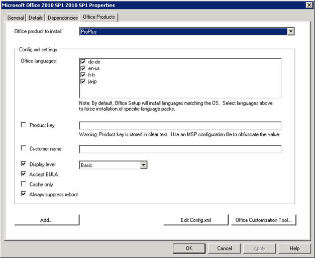The height and width of the screenshot is (258, 315).
Task: Select the Office Products tab
Action: pos(99,17)
